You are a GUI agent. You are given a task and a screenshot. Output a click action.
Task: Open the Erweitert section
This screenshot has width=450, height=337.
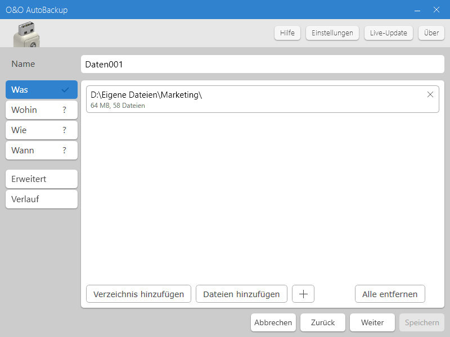pyautogui.click(x=42, y=179)
